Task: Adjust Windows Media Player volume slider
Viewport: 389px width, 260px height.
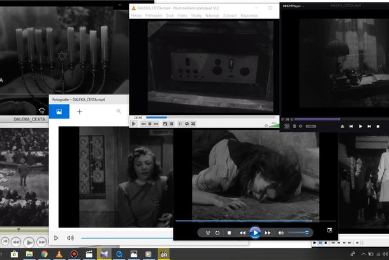Action: [298, 233]
